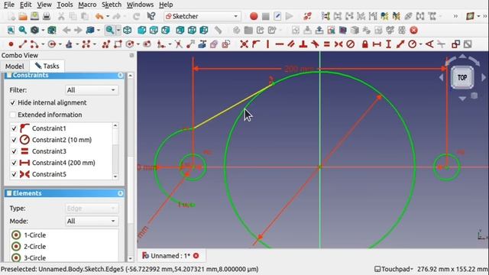The image size is (489, 275).
Task: Uncheck Constraint1 checkbox
Action: point(14,128)
